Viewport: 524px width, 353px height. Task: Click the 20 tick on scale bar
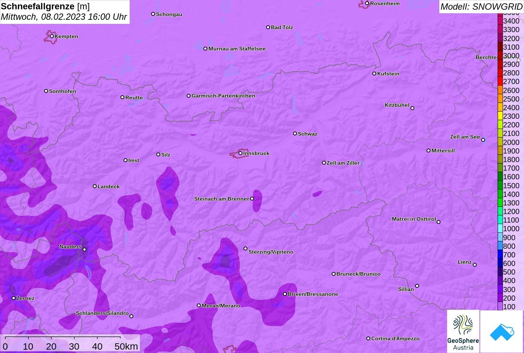[x=51, y=347]
